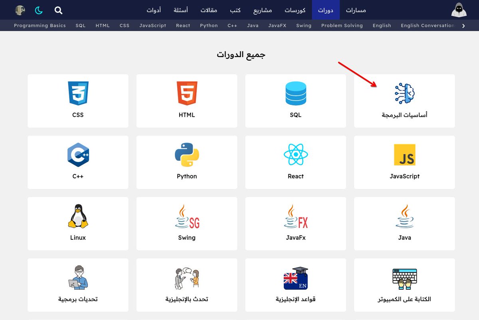This screenshot has width=479, height=320.
Task: Open Problem Solving from the secondary navigation bar
Action: 342,25
